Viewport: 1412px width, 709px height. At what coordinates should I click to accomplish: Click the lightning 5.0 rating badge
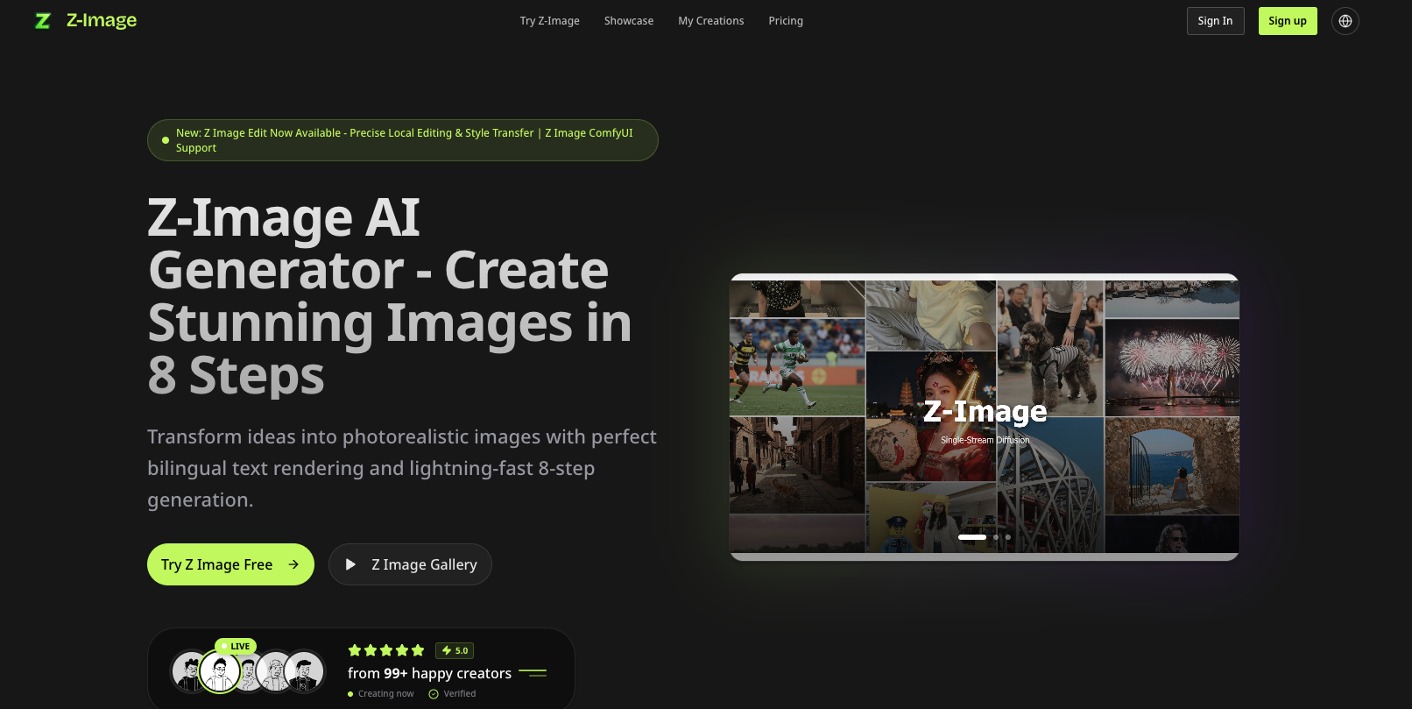(x=455, y=650)
